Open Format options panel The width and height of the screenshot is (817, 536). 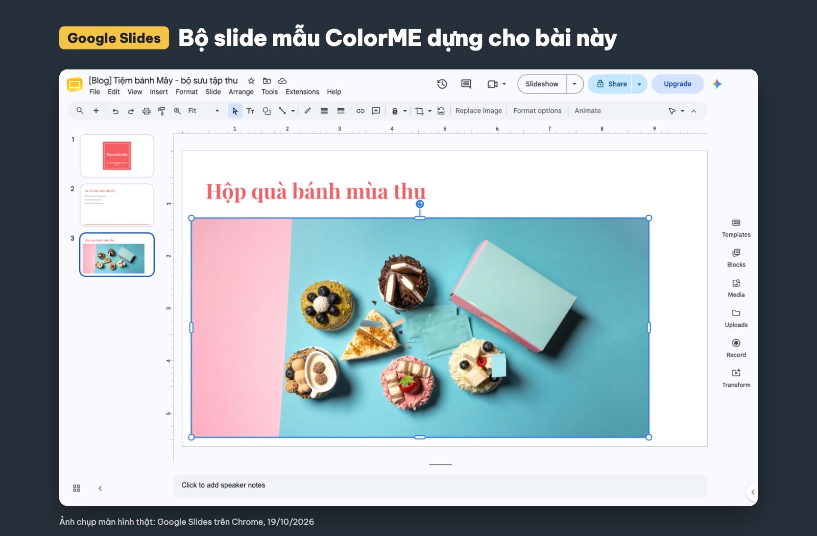point(537,111)
